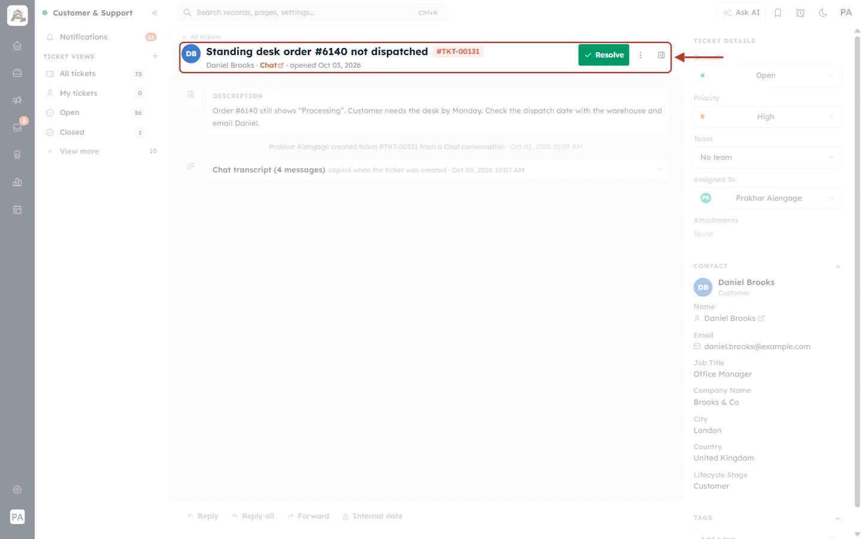Viewport: 862px width, 539px height.
Task: Open the ticket more-options kebab menu
Action: pyautogui.click(x=641, y=55)
